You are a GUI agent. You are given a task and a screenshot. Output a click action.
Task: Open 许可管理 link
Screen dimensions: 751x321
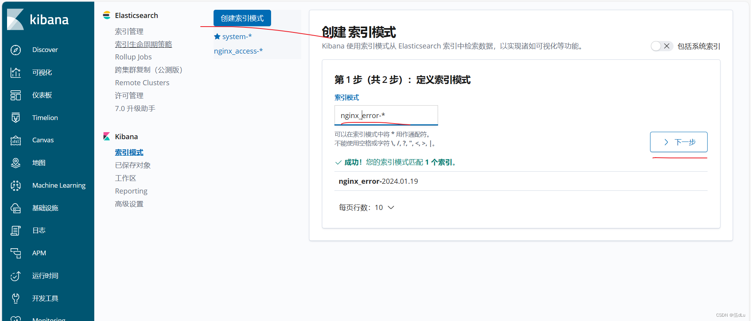pyautogui.click(x=129, y=95)
